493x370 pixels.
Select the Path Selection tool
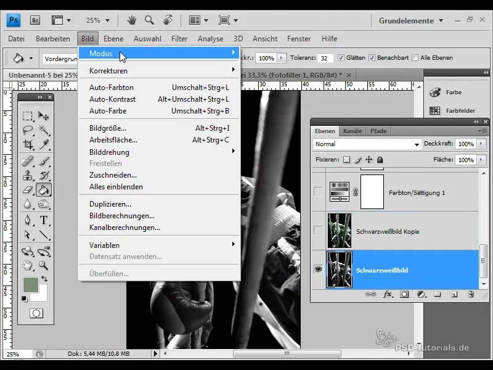pyautogui.click(x=28, y=234)
